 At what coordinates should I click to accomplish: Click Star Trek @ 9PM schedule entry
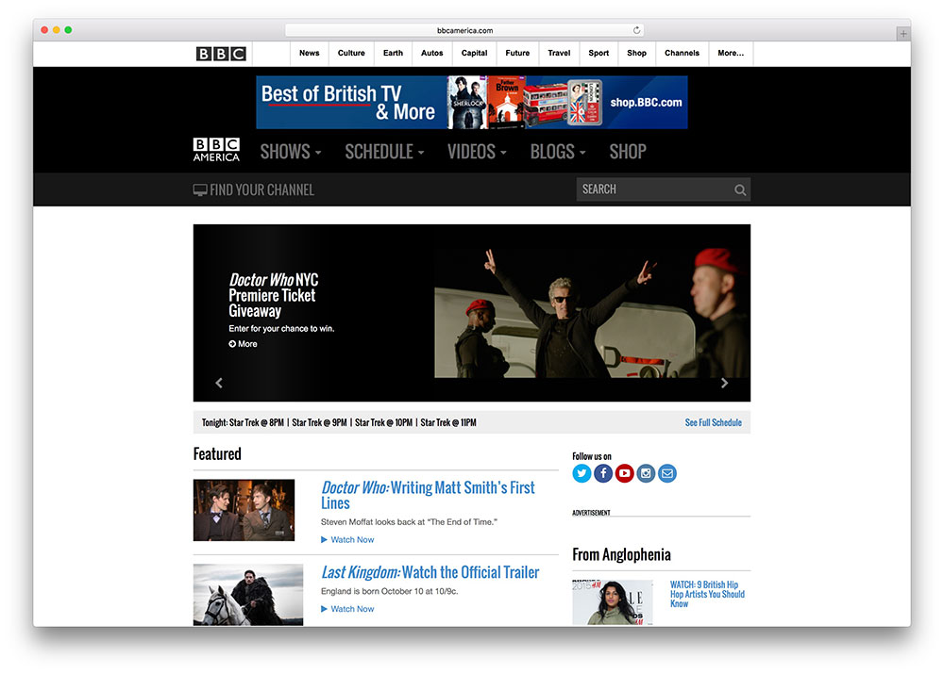coord(320,422)
